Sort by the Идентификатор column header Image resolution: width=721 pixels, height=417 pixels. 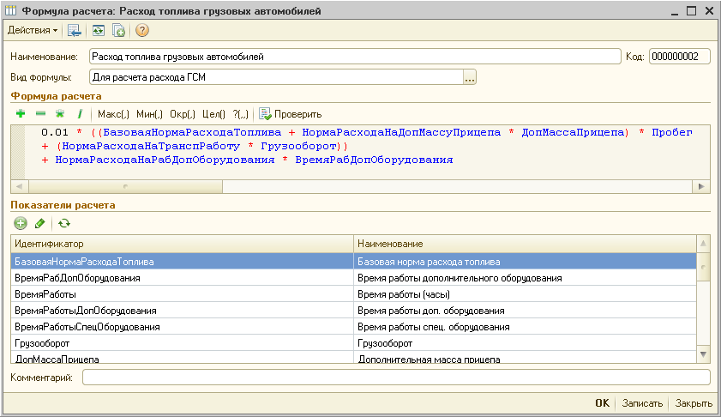pos(181,245)
